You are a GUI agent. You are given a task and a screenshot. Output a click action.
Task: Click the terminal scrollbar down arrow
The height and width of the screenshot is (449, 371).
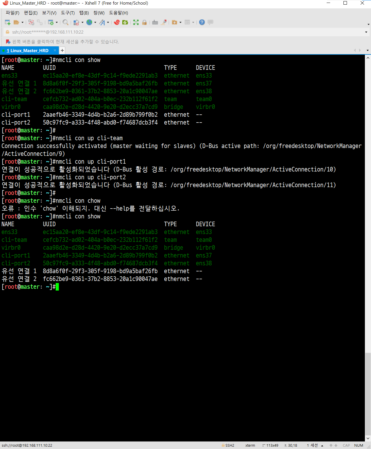[x=368, y=438]
